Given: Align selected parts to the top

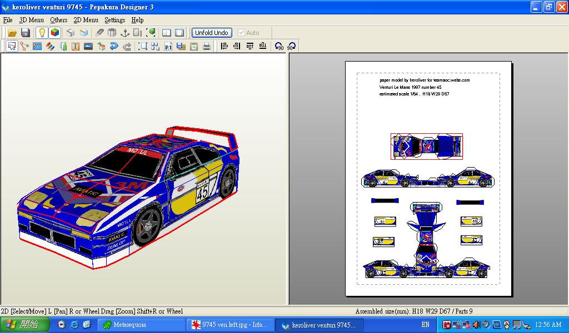Looking at the screenshot, I should [249, 47].
